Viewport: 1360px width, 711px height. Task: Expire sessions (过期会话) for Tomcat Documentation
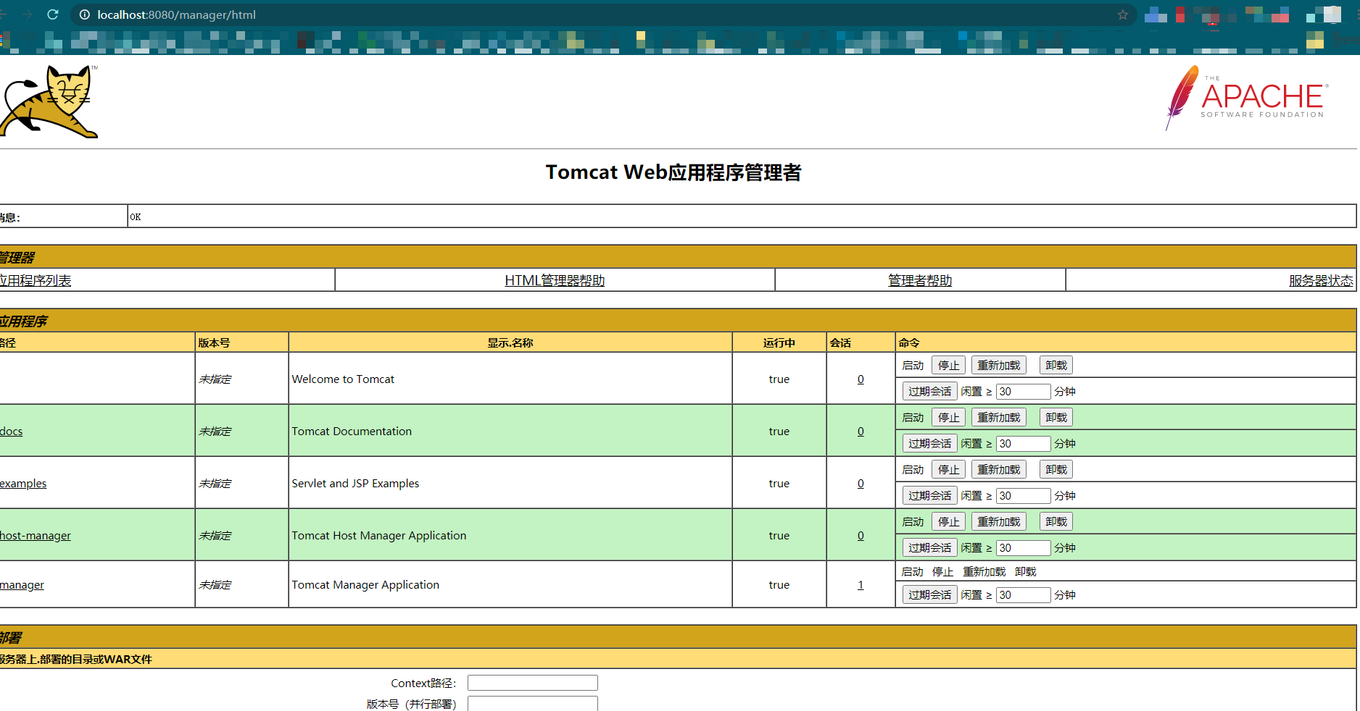(x=930, y=444)
